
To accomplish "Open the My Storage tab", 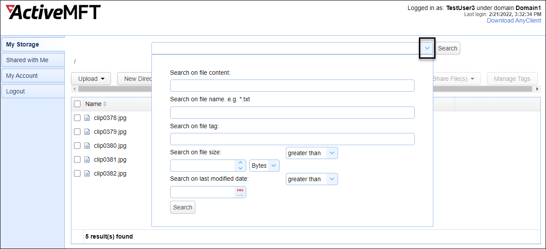I will 33,44.
